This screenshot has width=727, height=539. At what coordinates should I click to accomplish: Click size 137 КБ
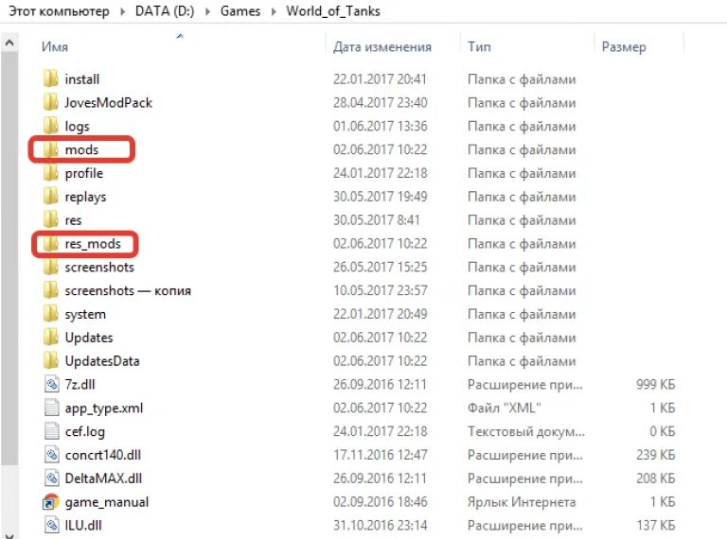(656, 525)
